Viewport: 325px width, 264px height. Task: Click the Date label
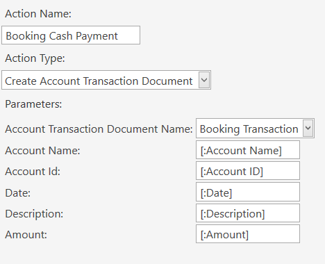coord(18,192)
